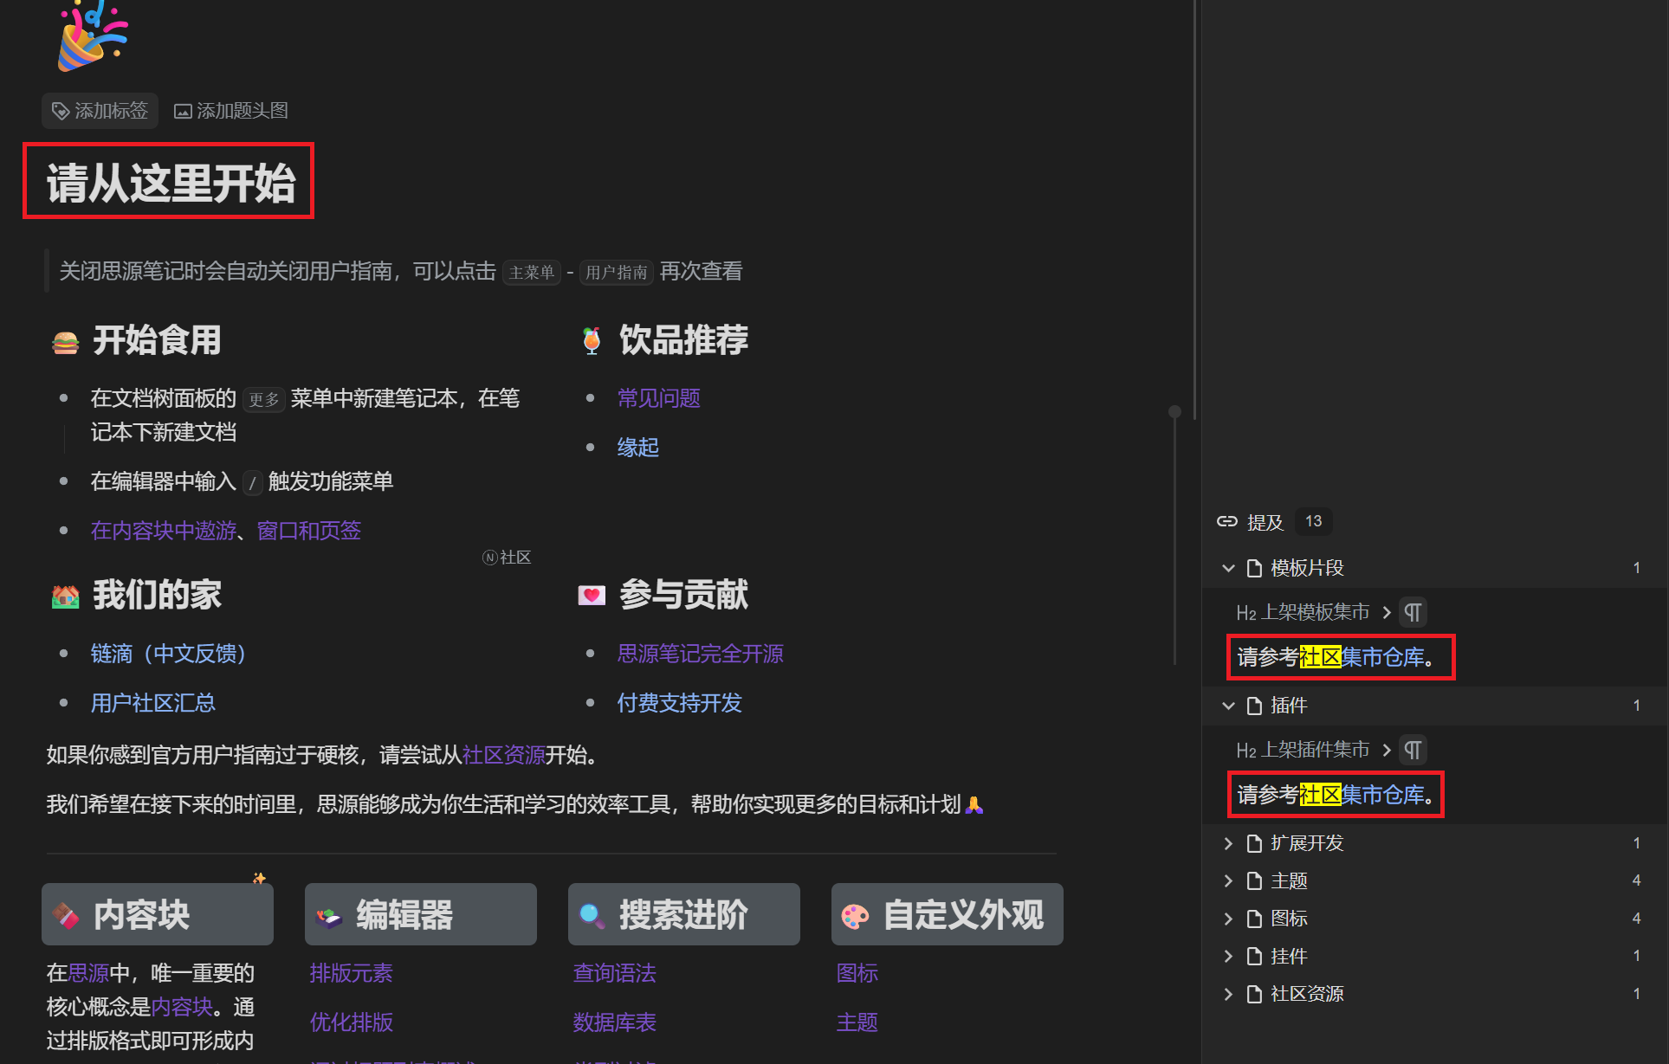The height and width of the screenshot is (1064, 1669).
Task: Open the 查询语法 link under 搜索进阶
Action: [614, 973]
